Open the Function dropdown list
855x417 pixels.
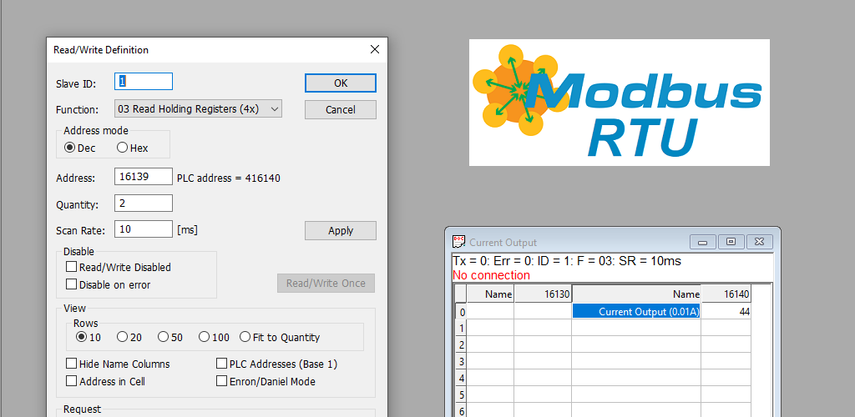[199, 108]
